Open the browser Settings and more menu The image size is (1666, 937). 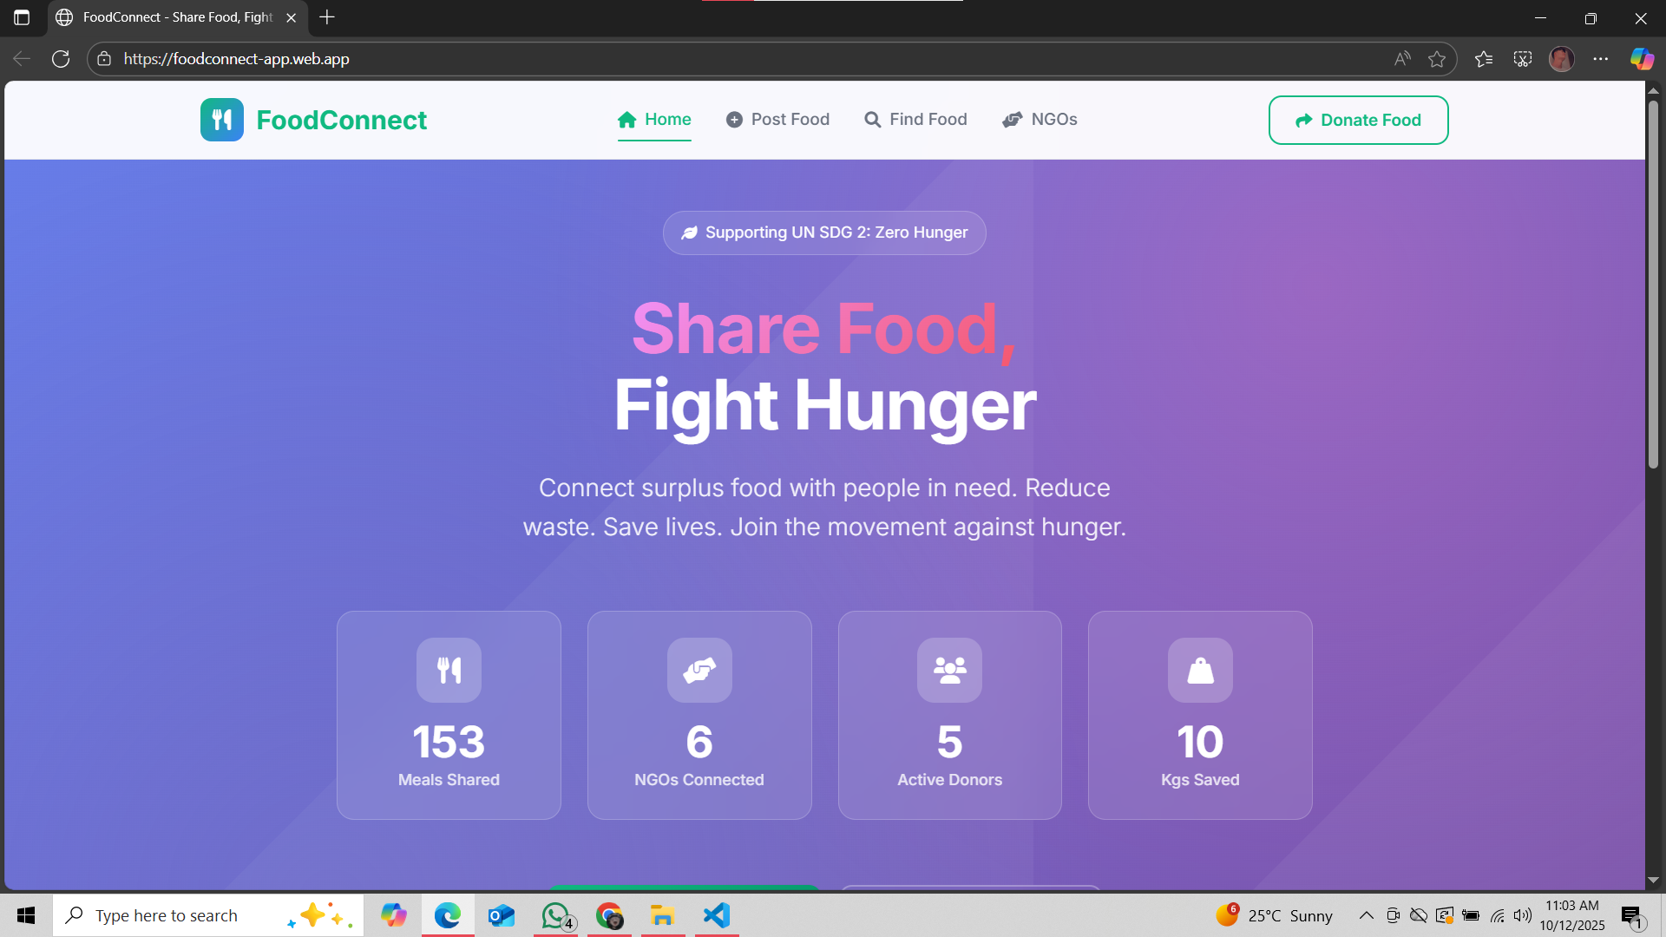1601,59
